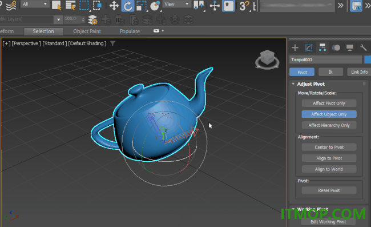
Task: Click the save file disk icon
Action: click(x=356, y=6)
